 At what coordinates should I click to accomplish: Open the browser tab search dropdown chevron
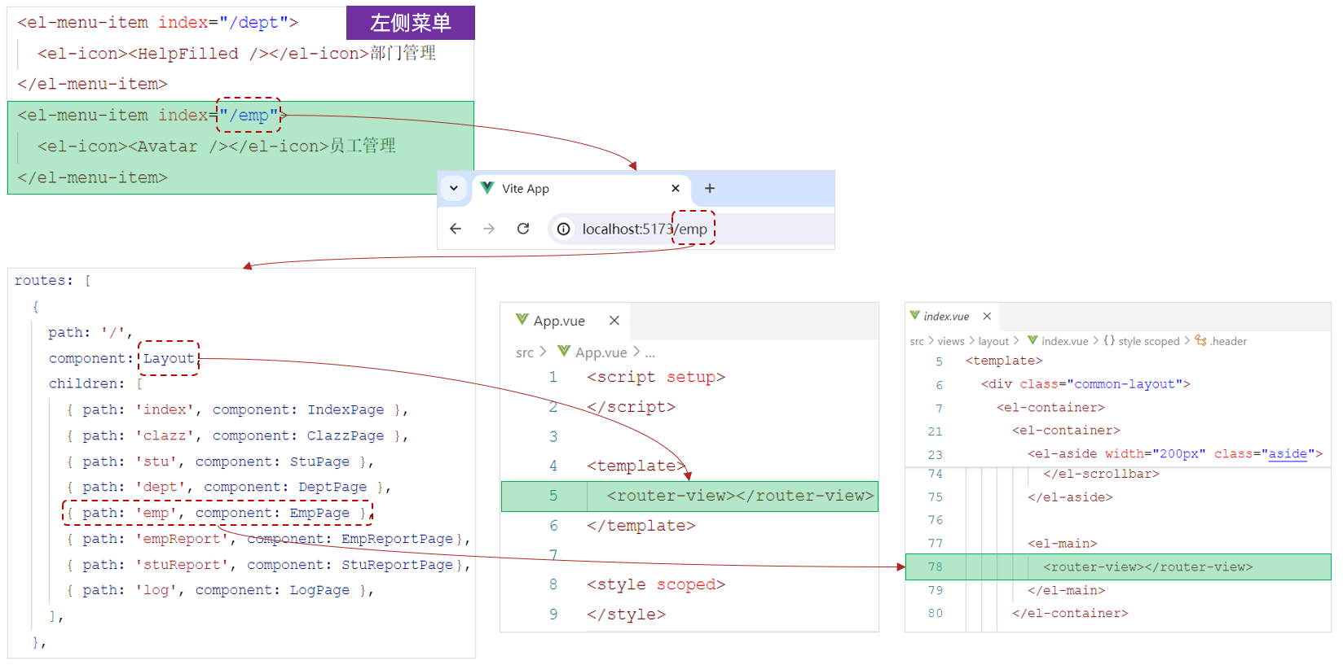coord(454,188)
